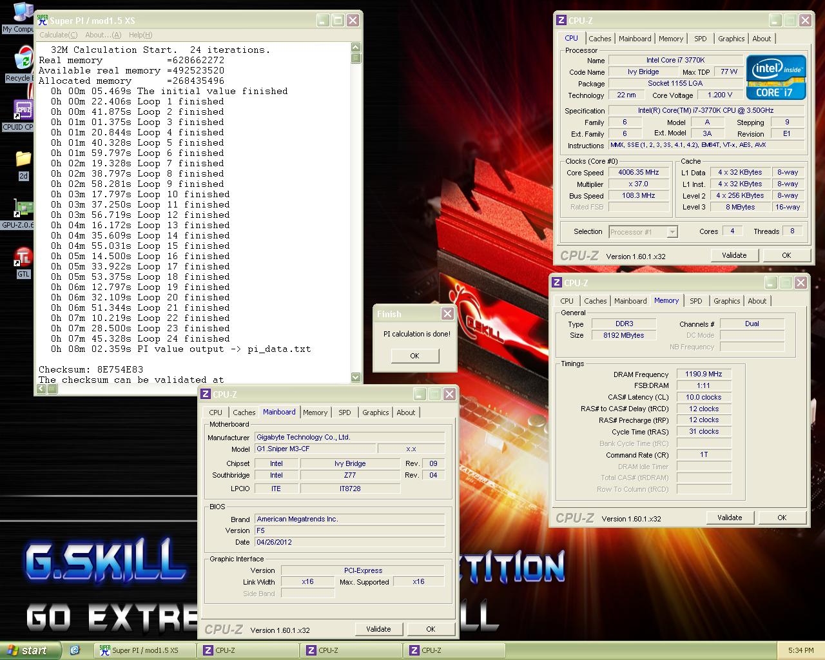Click OK in CPU-Z CPU window
825x660 pixels.
point(786,255)
